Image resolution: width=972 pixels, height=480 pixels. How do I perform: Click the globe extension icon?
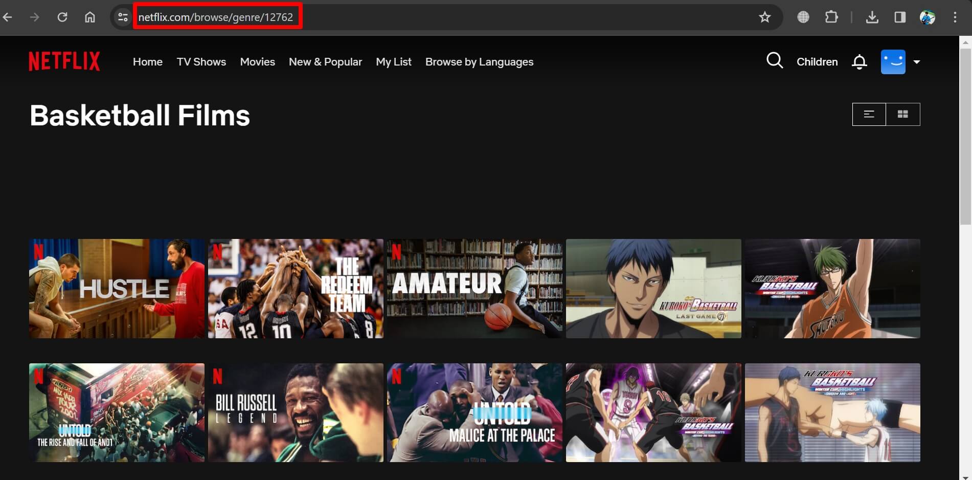pyautogui.click(x=803, y=17)
